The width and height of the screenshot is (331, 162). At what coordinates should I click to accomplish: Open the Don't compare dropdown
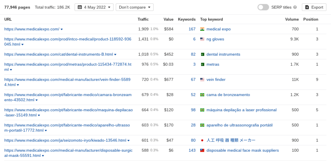pos(134,7)
